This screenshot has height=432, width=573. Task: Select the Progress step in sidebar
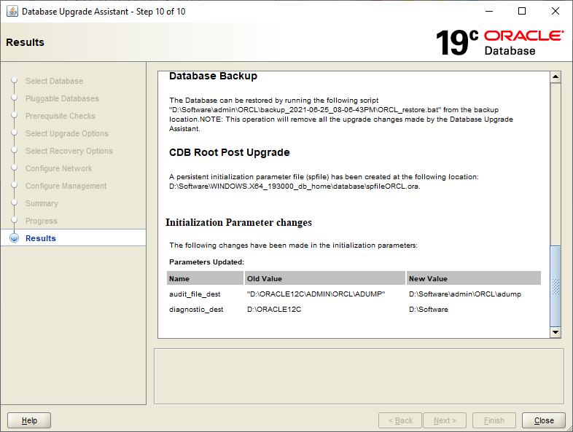pyautogui.click(x=42, y=221)
